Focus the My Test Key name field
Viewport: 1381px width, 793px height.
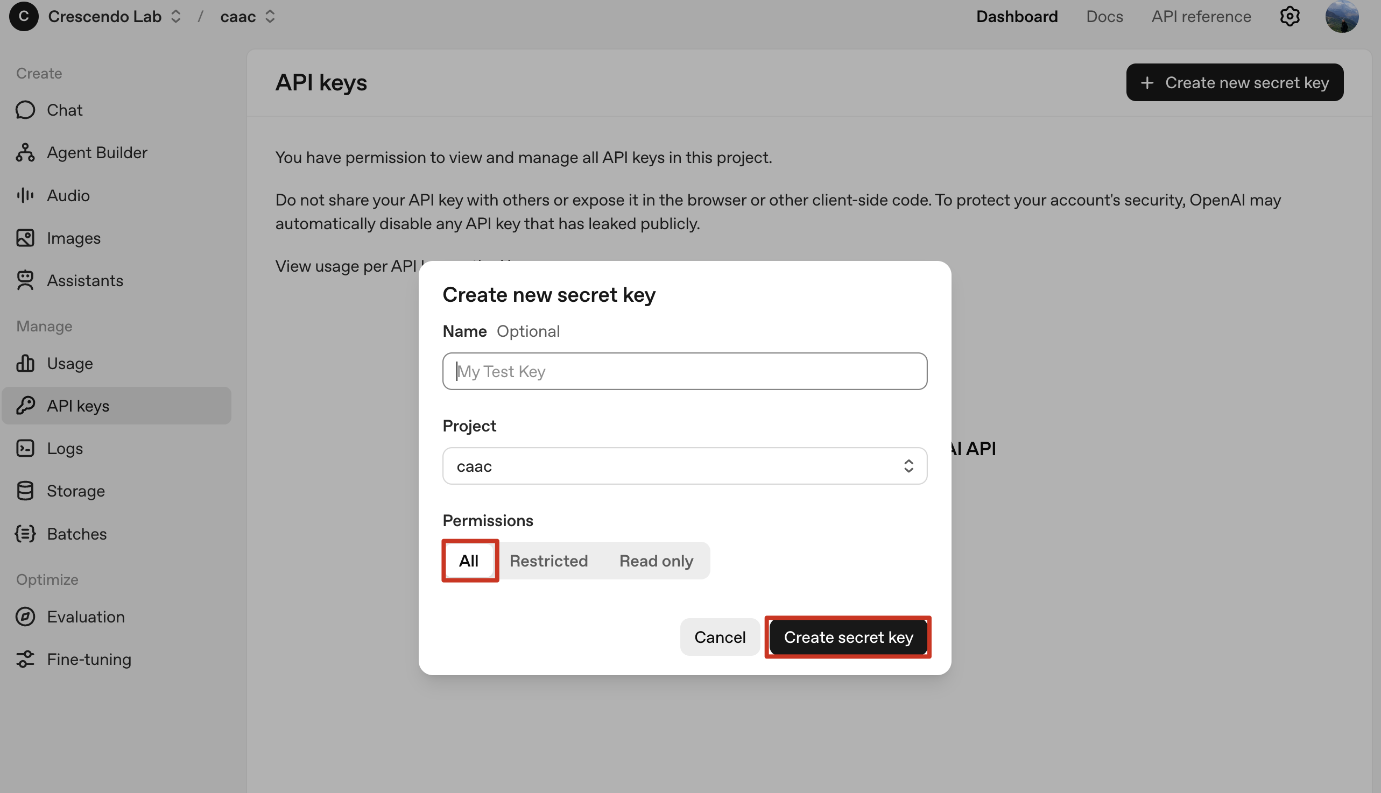click(685, 371)
